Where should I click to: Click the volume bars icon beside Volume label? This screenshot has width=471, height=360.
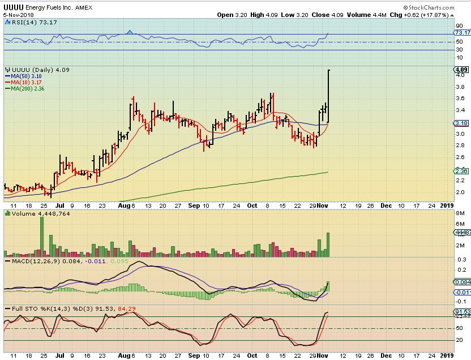click(8, 213)
